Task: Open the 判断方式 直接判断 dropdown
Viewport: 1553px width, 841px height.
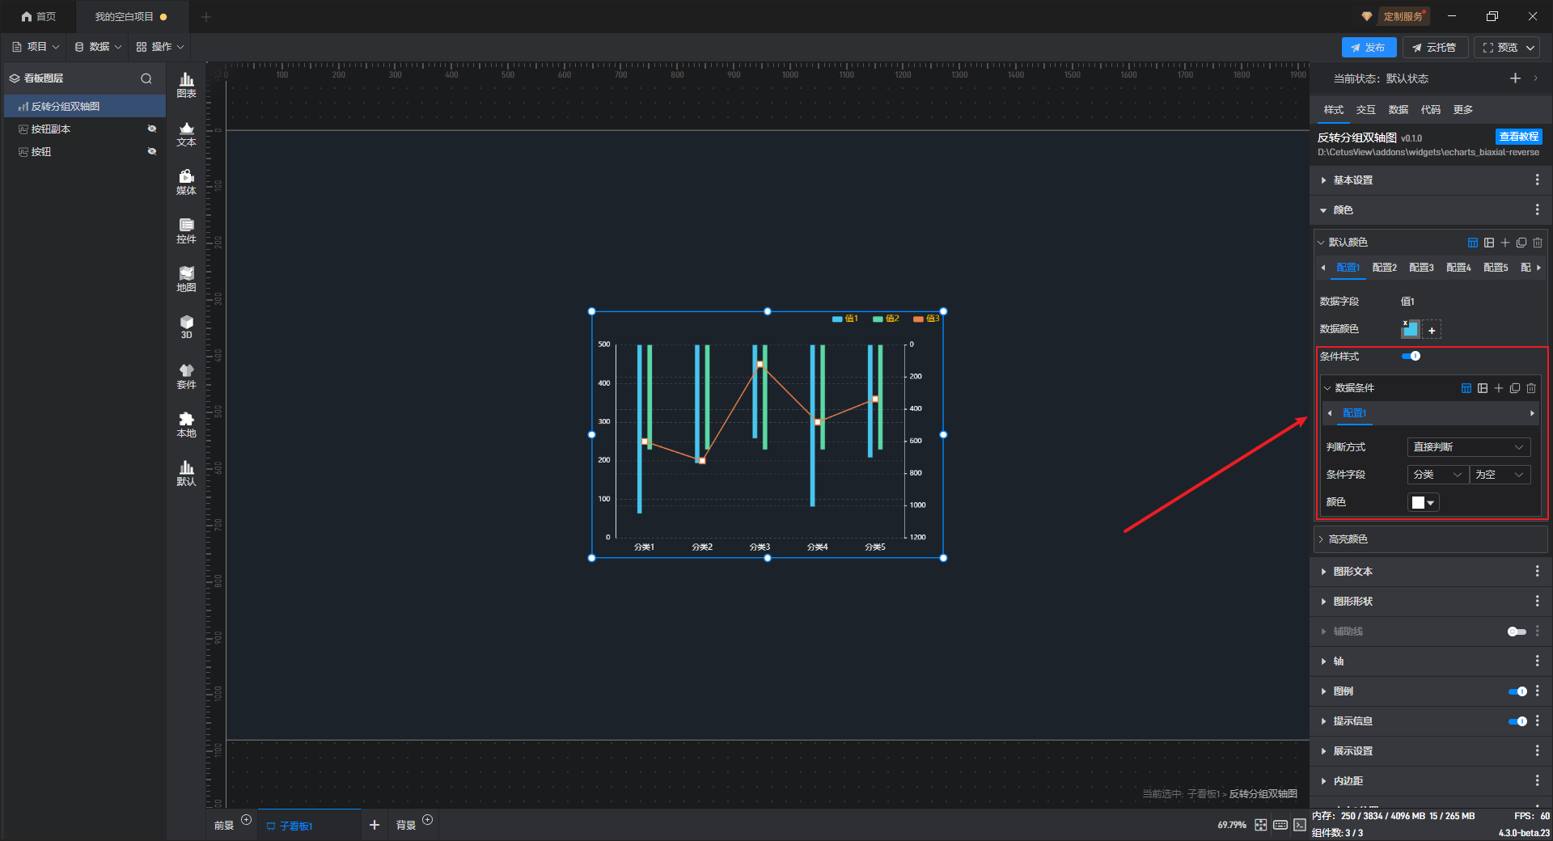Action: (x=1468, y=447)
